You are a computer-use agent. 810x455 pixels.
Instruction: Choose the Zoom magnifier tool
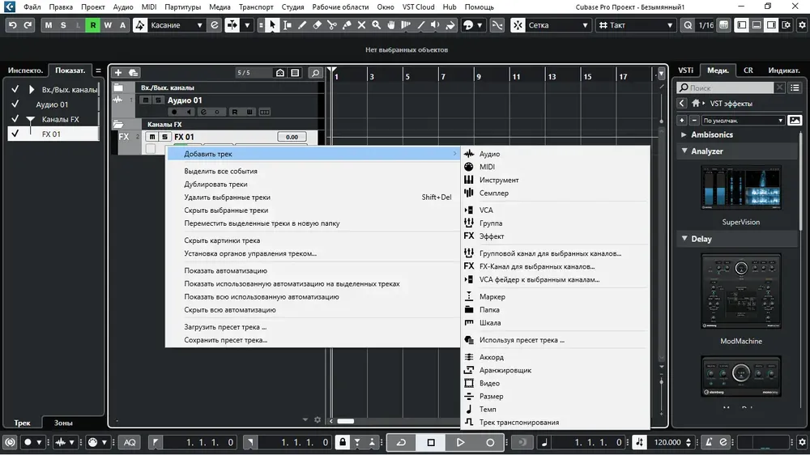tap(377, 25)
